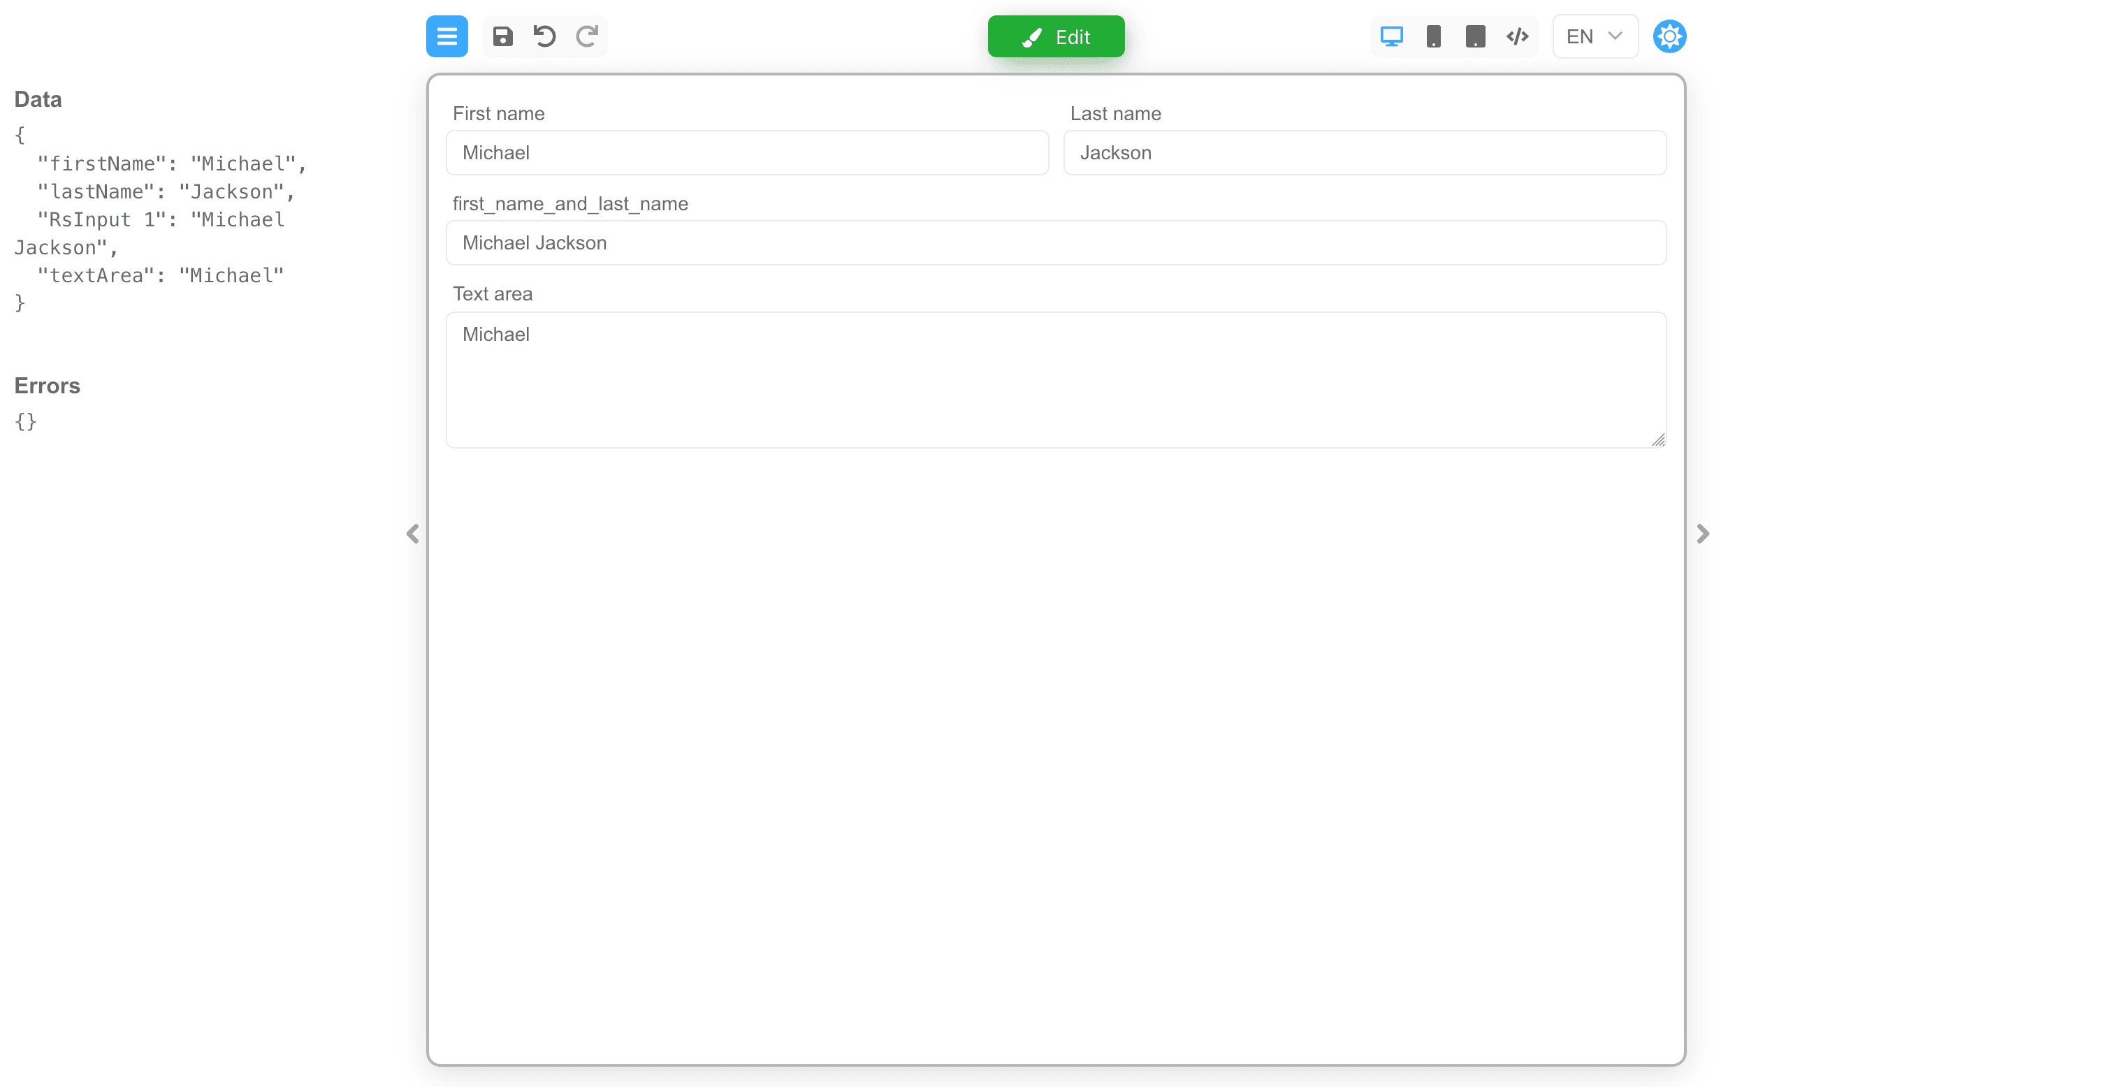This screenshot has width=2113, height=1087.
Task: Switch to mobile phone preview
Action: point(1433,36)
